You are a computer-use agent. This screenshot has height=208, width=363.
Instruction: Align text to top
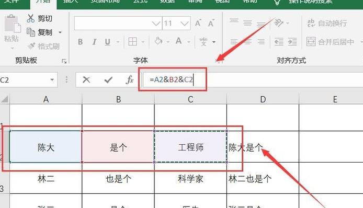point(234,21)
